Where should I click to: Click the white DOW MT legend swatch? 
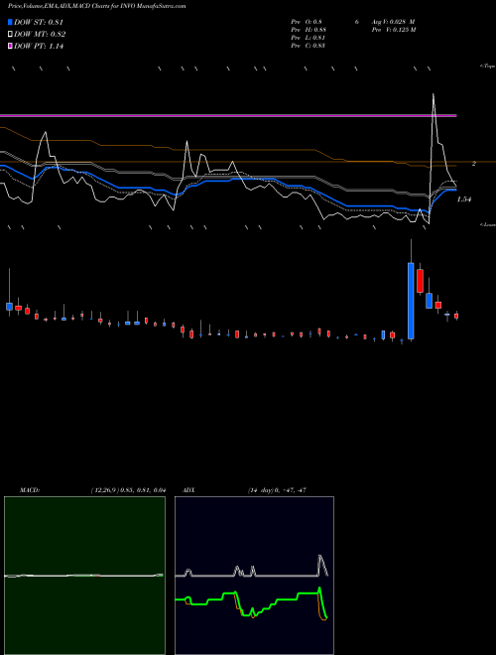(x=10, y=35)
